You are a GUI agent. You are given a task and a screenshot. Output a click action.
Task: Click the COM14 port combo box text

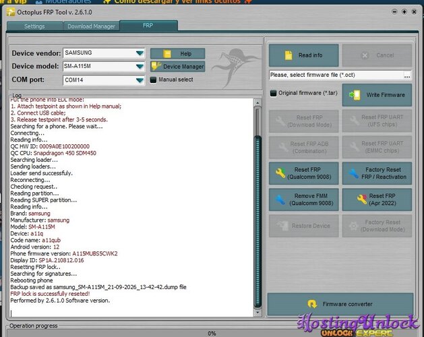point(74,80)
